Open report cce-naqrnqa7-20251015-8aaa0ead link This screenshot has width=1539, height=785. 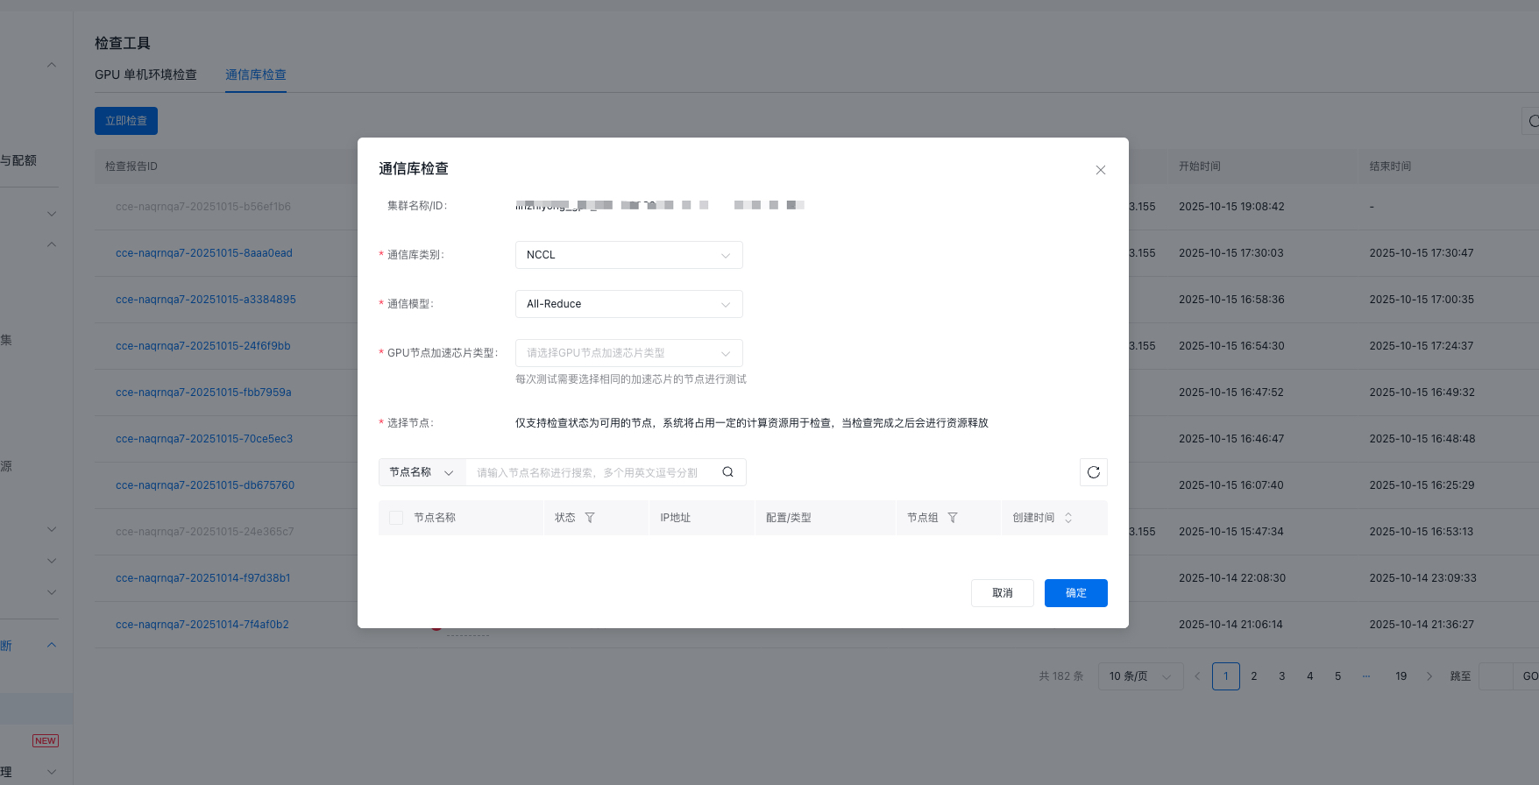click(204, 253)
